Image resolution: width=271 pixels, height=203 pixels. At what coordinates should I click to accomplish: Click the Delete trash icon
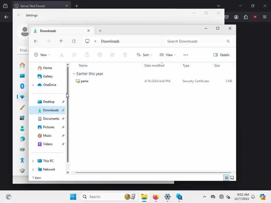125,55
